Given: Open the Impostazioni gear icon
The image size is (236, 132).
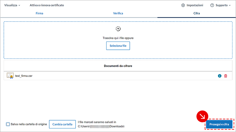Looking at the screenshot, I should pos(183,5).
